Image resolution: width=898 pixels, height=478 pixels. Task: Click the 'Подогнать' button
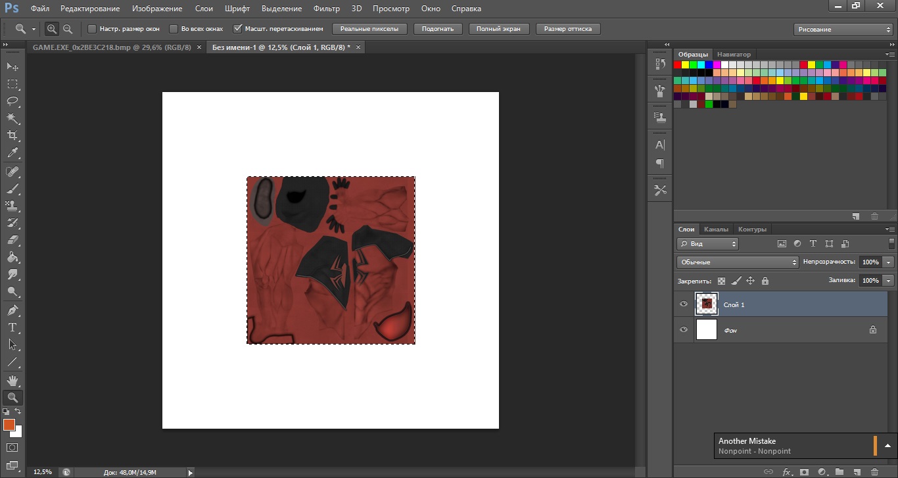tap(437, 29)
